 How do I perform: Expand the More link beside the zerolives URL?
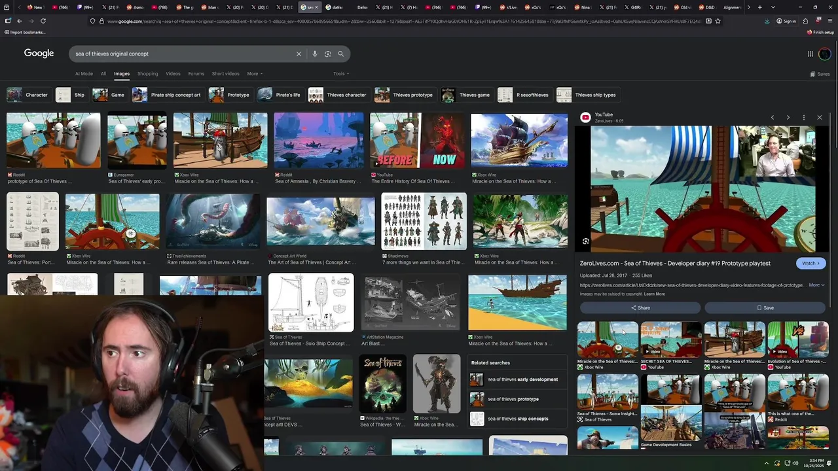point(816,285)
